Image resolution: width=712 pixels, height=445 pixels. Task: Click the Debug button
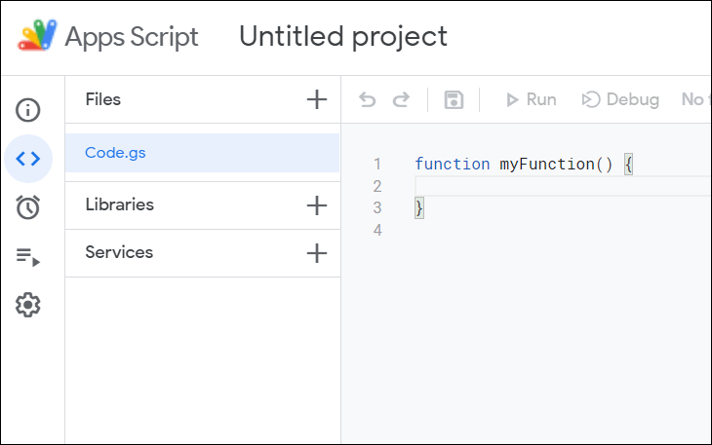point(620,99)
